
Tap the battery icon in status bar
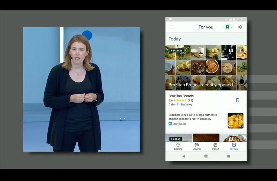click(234, 19)
